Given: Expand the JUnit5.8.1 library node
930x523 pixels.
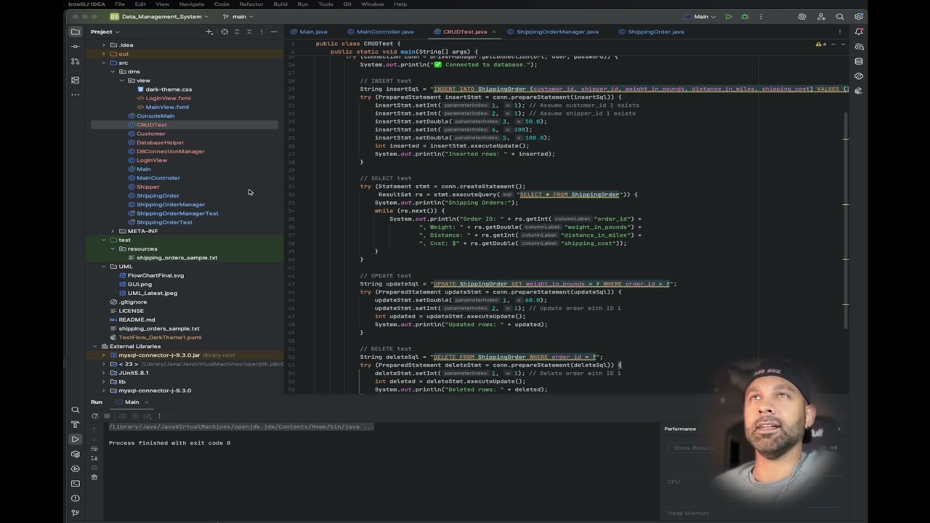Looking at the screenshot, I should point(103,373).
